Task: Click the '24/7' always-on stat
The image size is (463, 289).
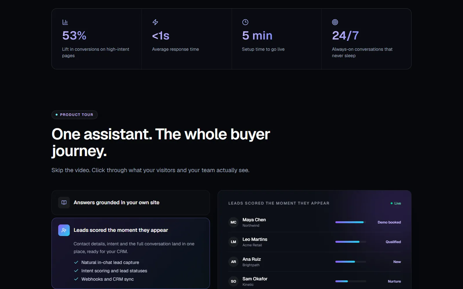Action: (346, 36)
